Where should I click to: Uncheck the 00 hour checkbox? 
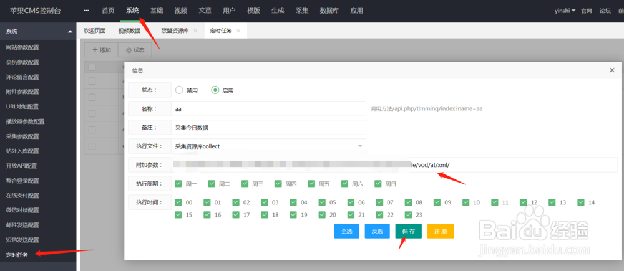(178, 202)
